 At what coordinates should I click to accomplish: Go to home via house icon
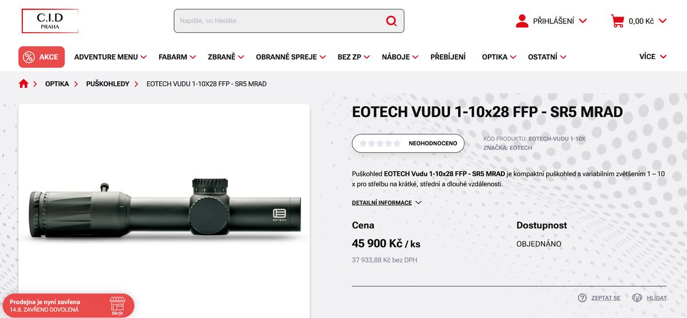pos(23,84)
